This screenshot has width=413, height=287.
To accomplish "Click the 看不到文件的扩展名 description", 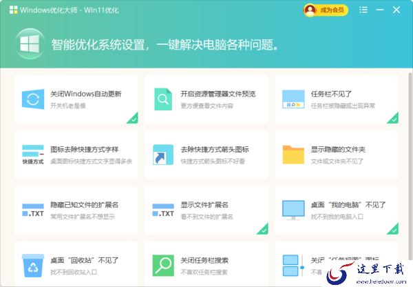I will click(206, 217).
